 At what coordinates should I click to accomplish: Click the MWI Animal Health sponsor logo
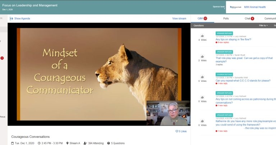click(x=235, y=7)
